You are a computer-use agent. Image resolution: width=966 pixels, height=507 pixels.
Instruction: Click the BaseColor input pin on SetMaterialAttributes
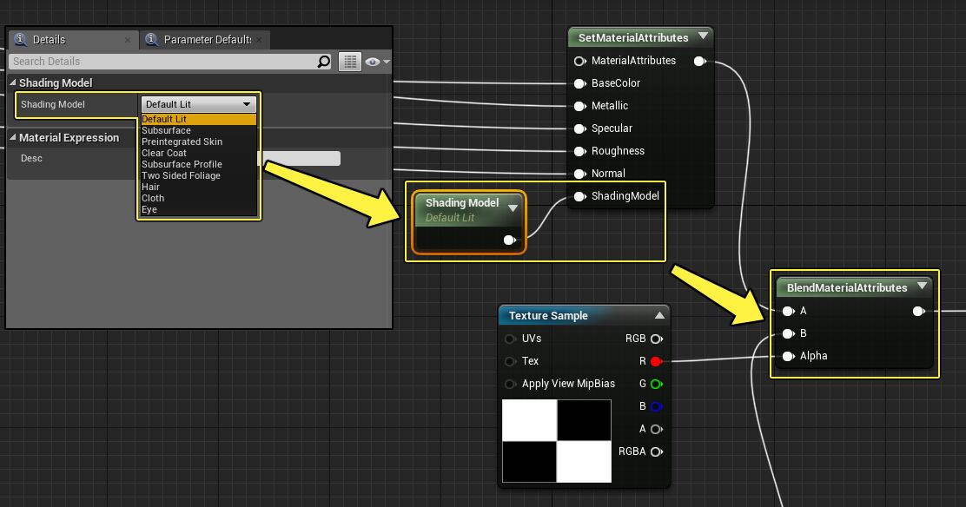pyautogui.click(x=579, y=83)
